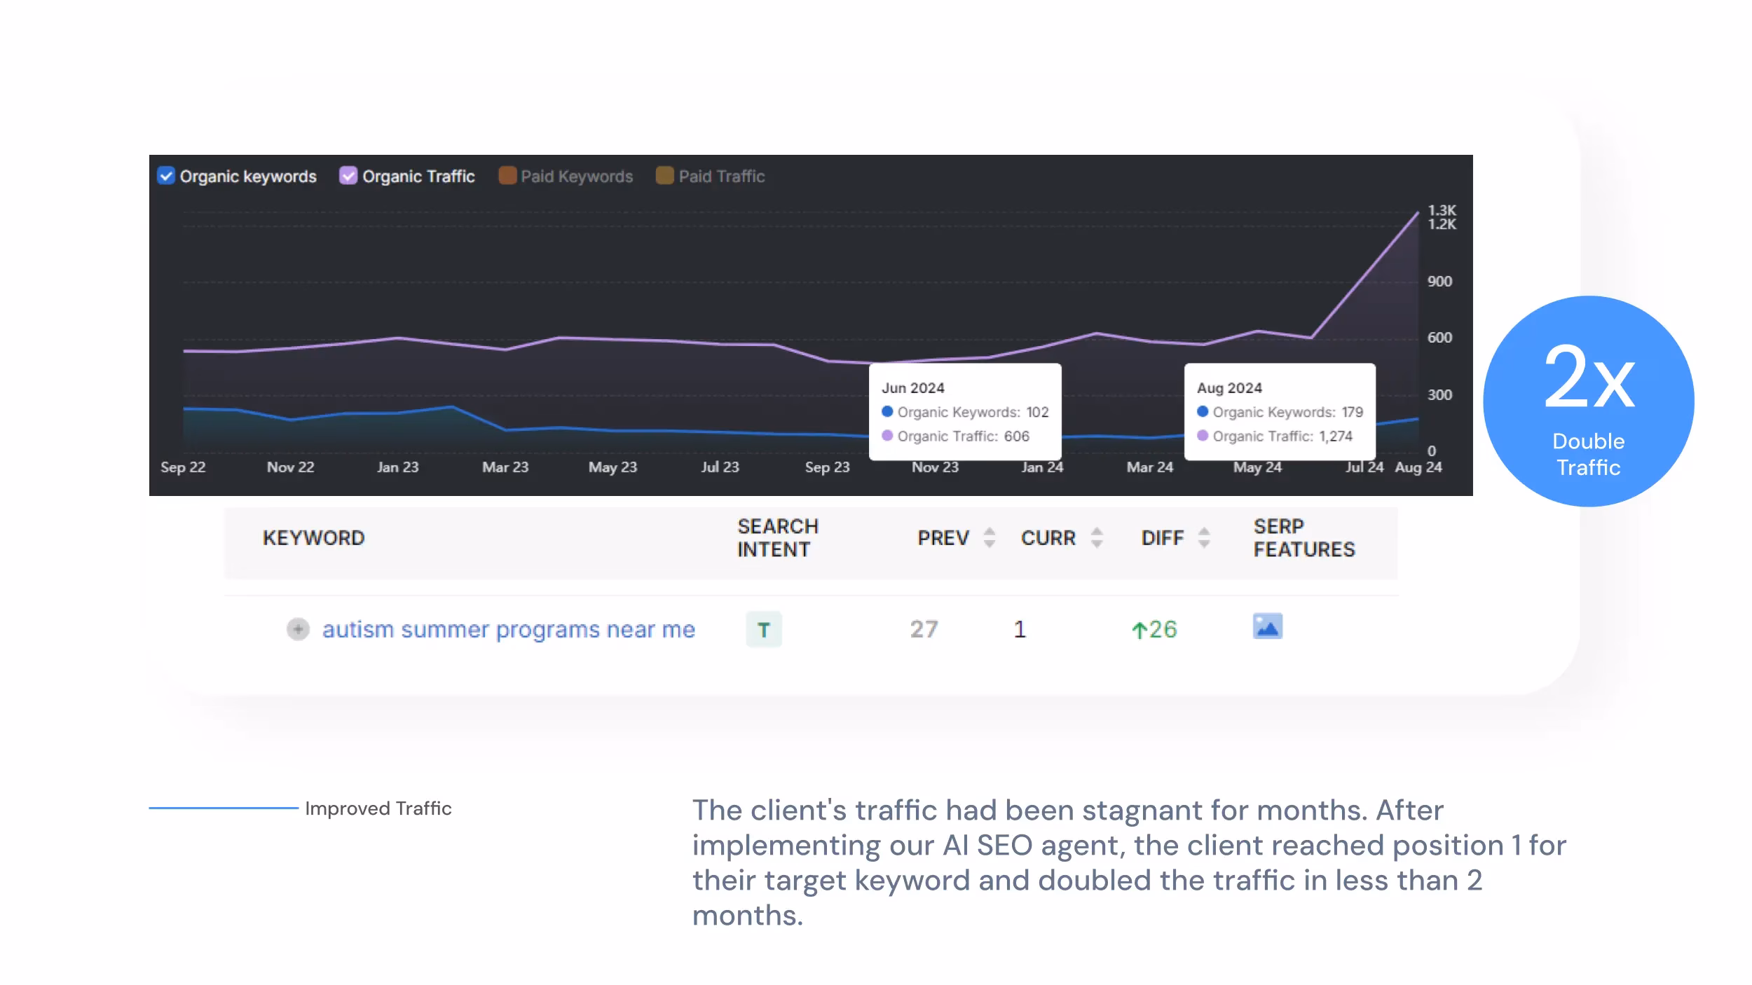Enable the Paid Traffic checkbox
The width and height of the screenshot is (1752, 985).
click(664, 176)
